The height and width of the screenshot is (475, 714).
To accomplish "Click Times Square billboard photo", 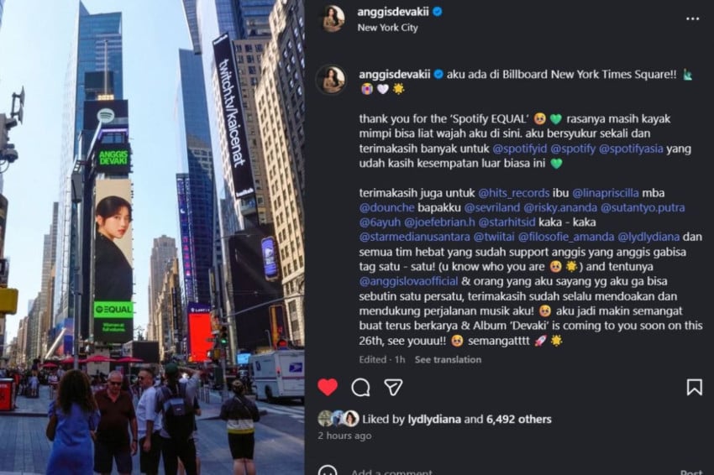I will [x=152, y=237].
